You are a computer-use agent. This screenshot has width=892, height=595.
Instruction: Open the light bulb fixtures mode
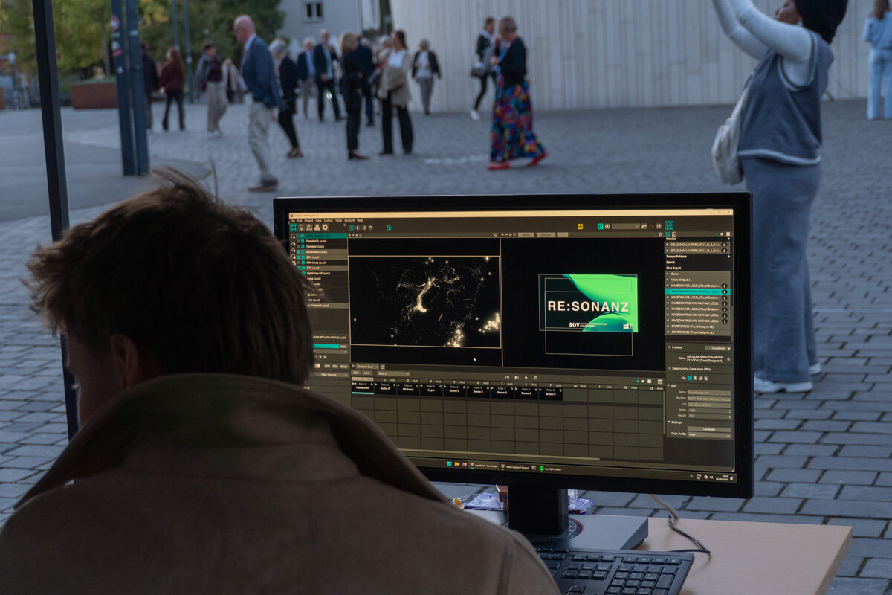pos(300,228)
